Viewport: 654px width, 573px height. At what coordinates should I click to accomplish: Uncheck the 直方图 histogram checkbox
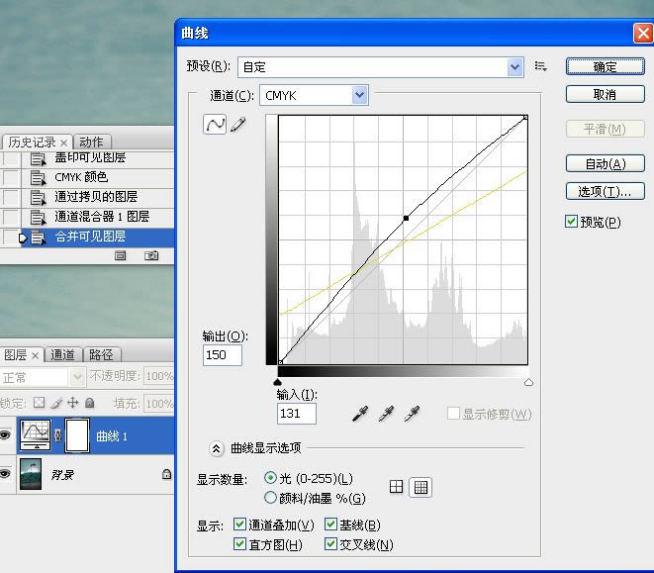tap(240, 544)
